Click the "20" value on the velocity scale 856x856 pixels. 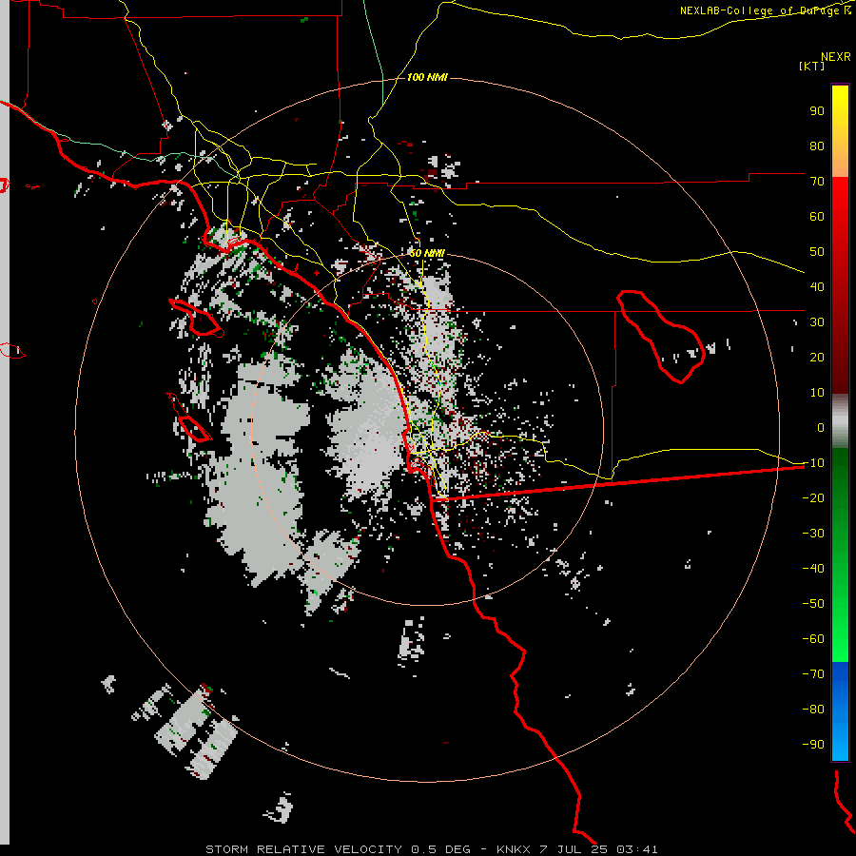tap(817, 358)
